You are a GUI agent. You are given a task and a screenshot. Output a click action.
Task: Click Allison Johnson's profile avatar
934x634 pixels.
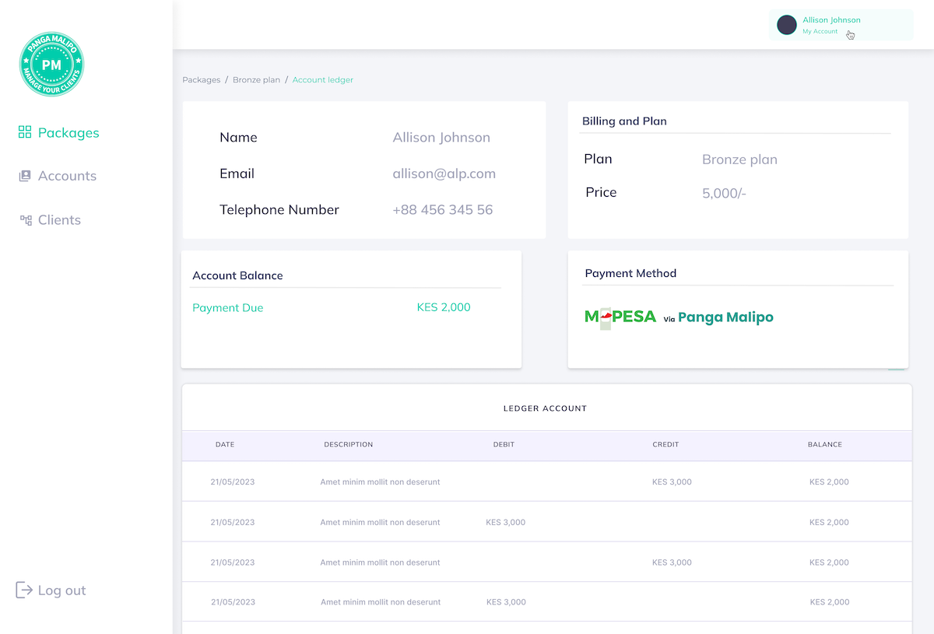point(787,25)
